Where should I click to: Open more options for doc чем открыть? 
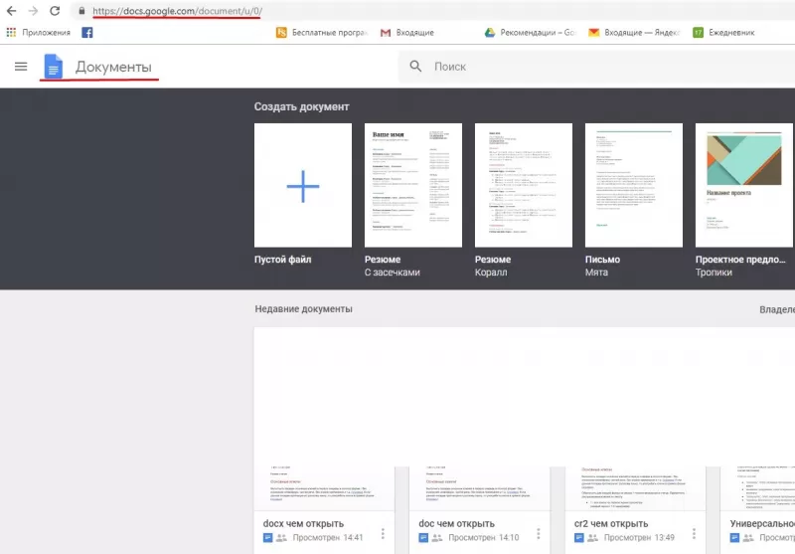539,533
